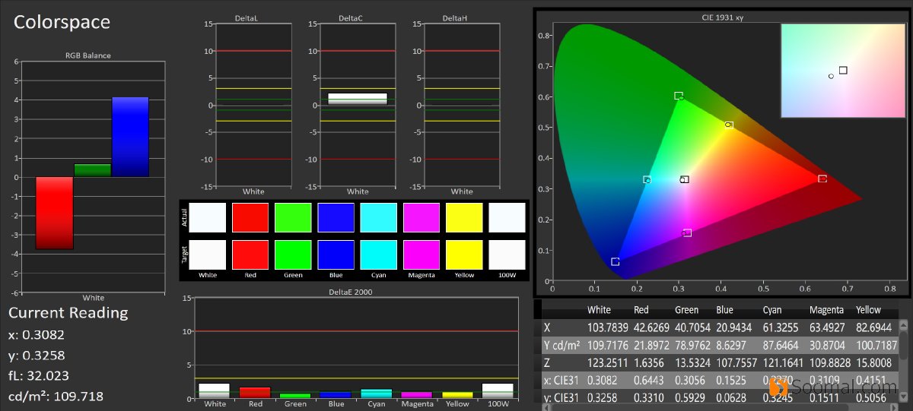Click the red bar in RGB Balance

[x=55, y=213]
